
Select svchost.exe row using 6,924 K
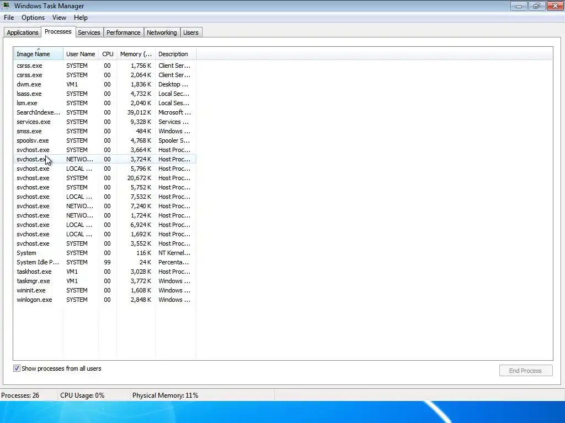(105, 225)
